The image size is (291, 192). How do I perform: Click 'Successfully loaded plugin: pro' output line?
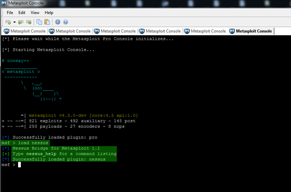coord(55,137)
